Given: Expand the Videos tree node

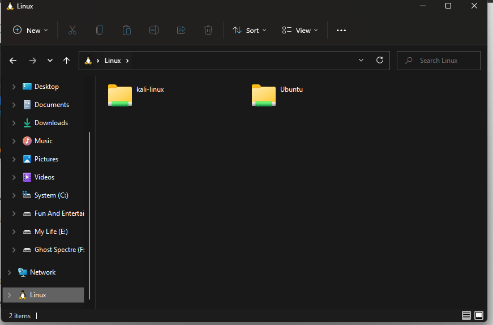Looking at the screenshot, I should 14,177.
